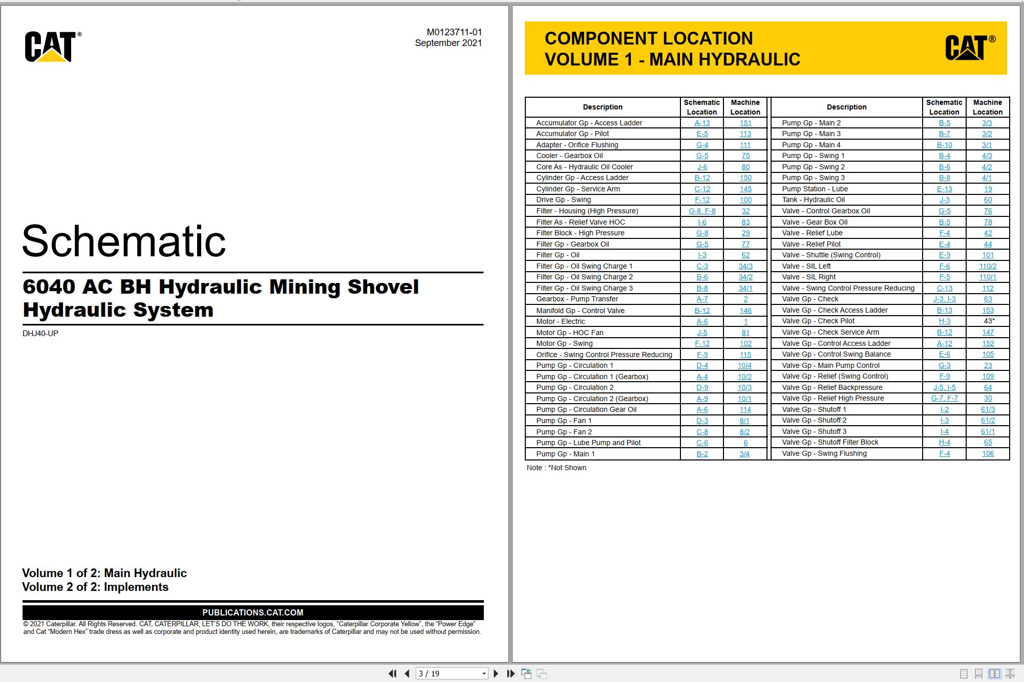Image resolution: width=1024 pixels, height=682 pixels.
Task: Select the 'Valve Gp - Control Swing Balance' description
Action: click(x=836, y=354)
